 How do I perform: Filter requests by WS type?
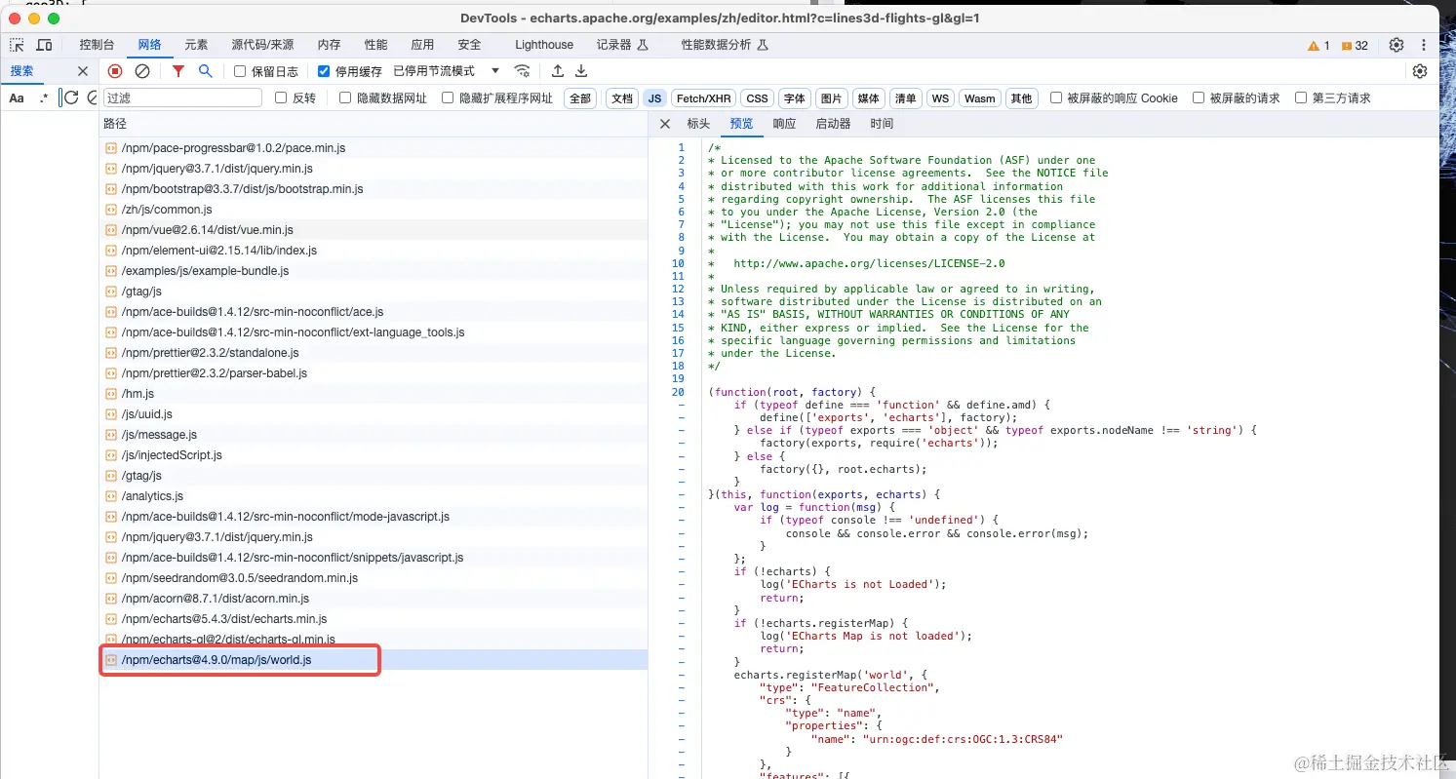940,98
